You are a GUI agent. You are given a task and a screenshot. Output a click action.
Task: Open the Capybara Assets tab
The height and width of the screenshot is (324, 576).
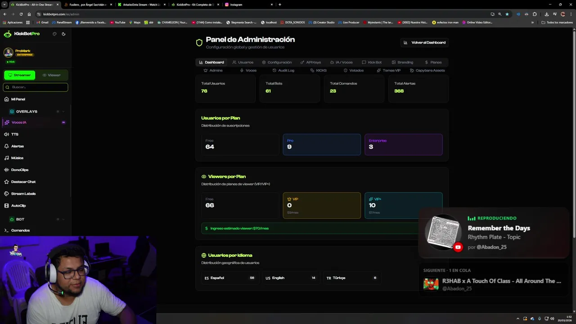427,70
